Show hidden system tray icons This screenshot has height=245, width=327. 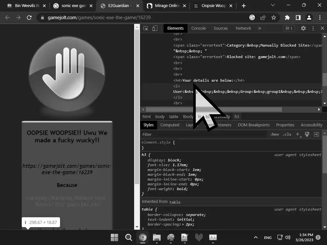pyautogui.click(x=256, y=237)
